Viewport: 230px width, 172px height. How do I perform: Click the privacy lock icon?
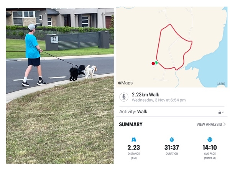tap(220, 112)
